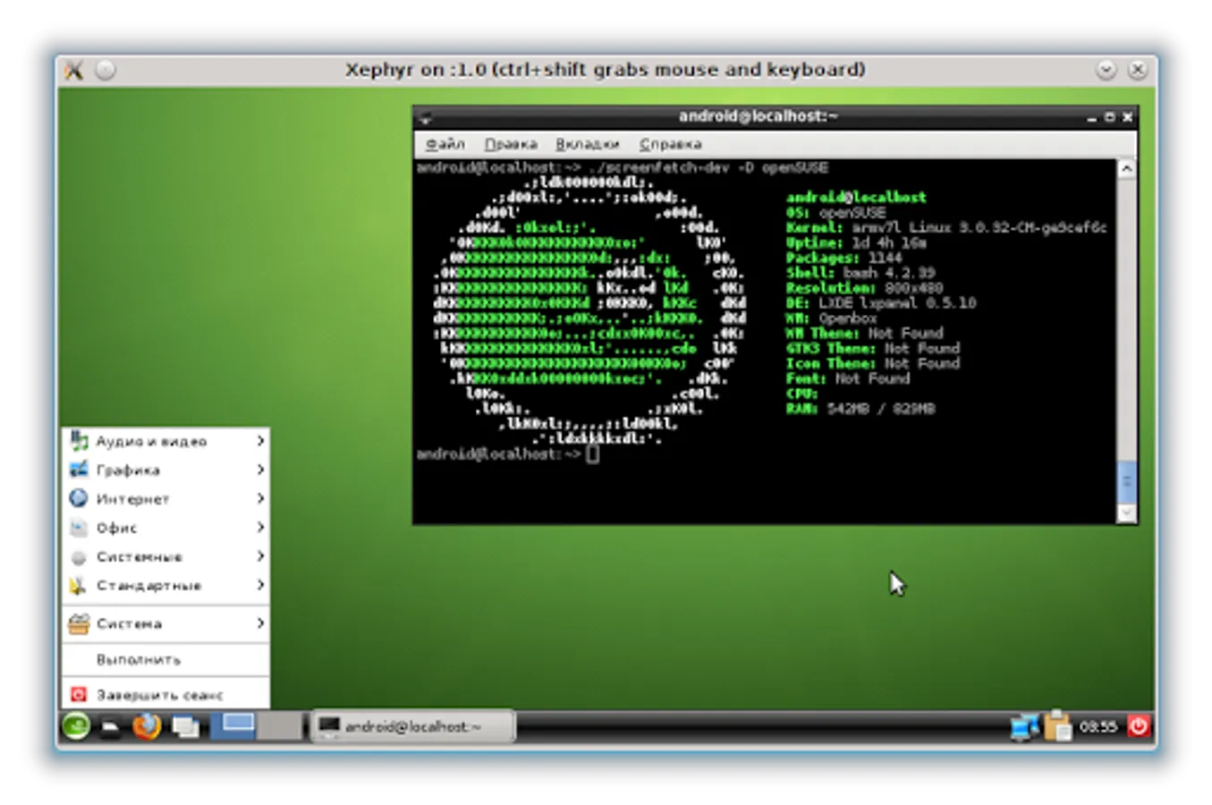1212x805 pixels.
Task: Close the Xephyr window
Action: tap(1138, 70)
